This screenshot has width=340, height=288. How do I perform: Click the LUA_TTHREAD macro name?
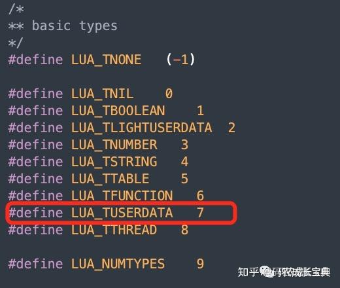[114, 230]
